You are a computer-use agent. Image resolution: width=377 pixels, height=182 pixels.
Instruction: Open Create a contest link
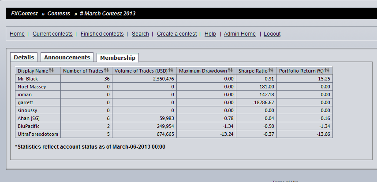[x=177, y=34]
